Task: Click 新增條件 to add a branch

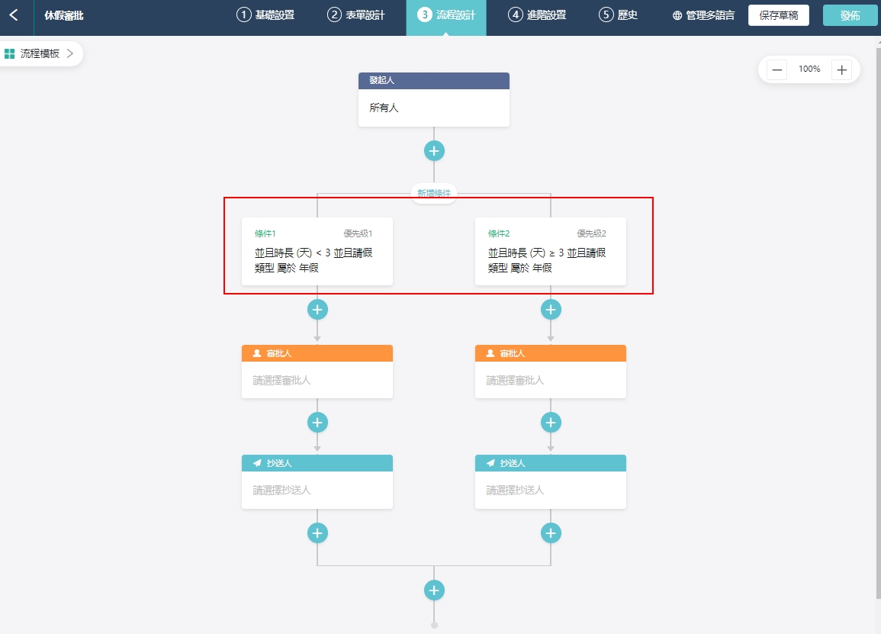Action: 434,194
